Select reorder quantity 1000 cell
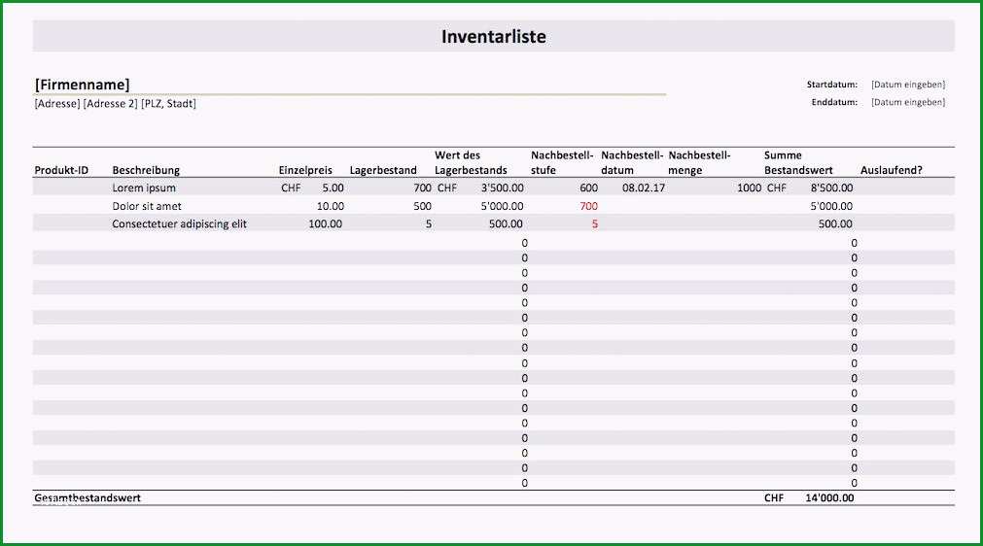This screenshot has height=546, width=983. click(x=750, y=188)
